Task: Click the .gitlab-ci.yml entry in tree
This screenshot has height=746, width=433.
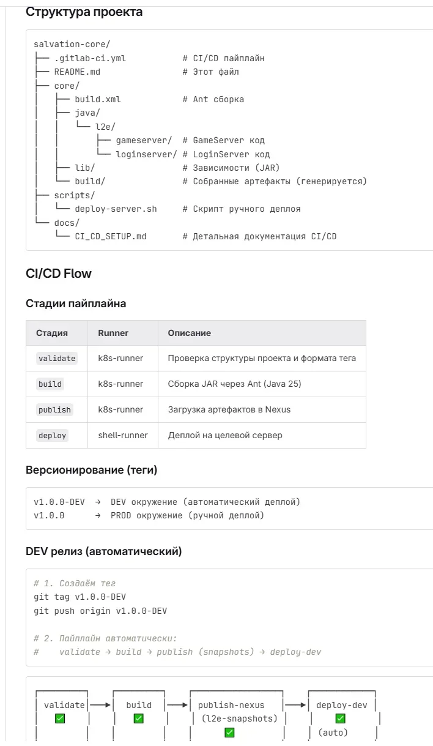Action: 90,58
